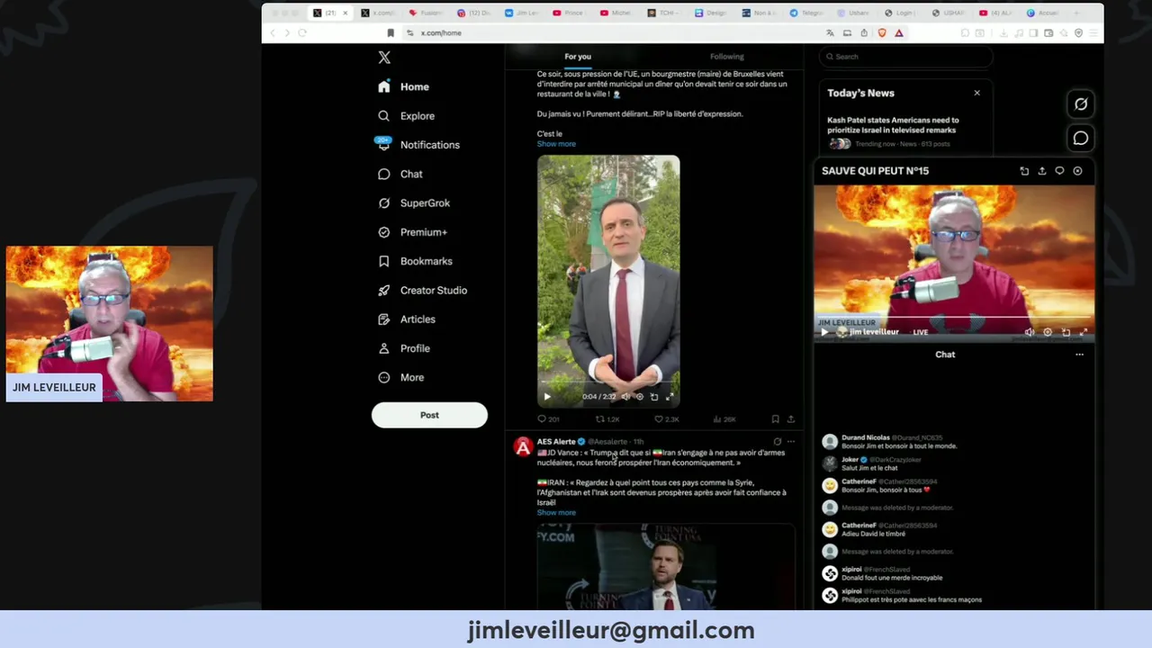The width and height of the screenshot is (1152, 648).
Task: Click the AES Alerte account name
Action: pyautogui.click(x=556, y=442)
